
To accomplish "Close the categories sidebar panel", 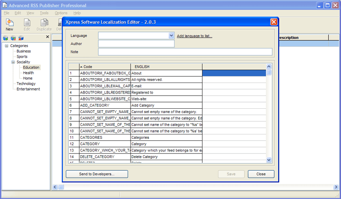I will pyautogui.click(x=47, y=37).
